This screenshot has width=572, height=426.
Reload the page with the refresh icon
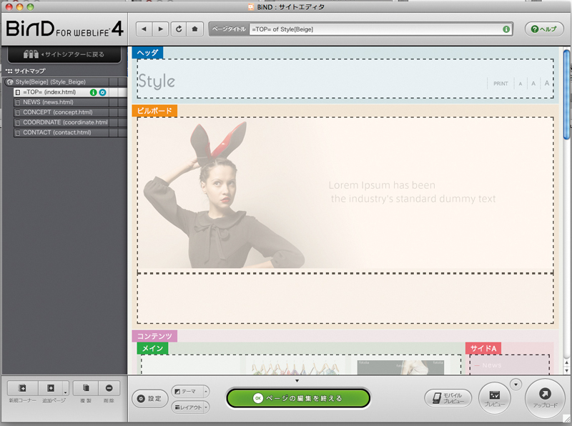point(178,29)
